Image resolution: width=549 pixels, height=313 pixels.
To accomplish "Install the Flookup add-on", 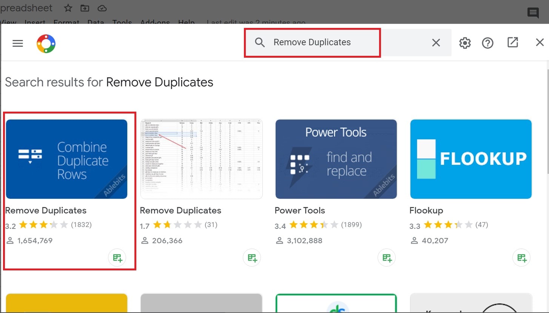I will [521, 258].
